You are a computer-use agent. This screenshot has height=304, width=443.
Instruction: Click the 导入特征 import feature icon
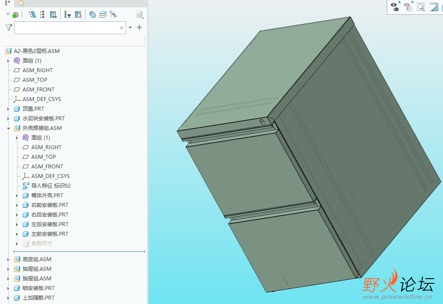26,186
